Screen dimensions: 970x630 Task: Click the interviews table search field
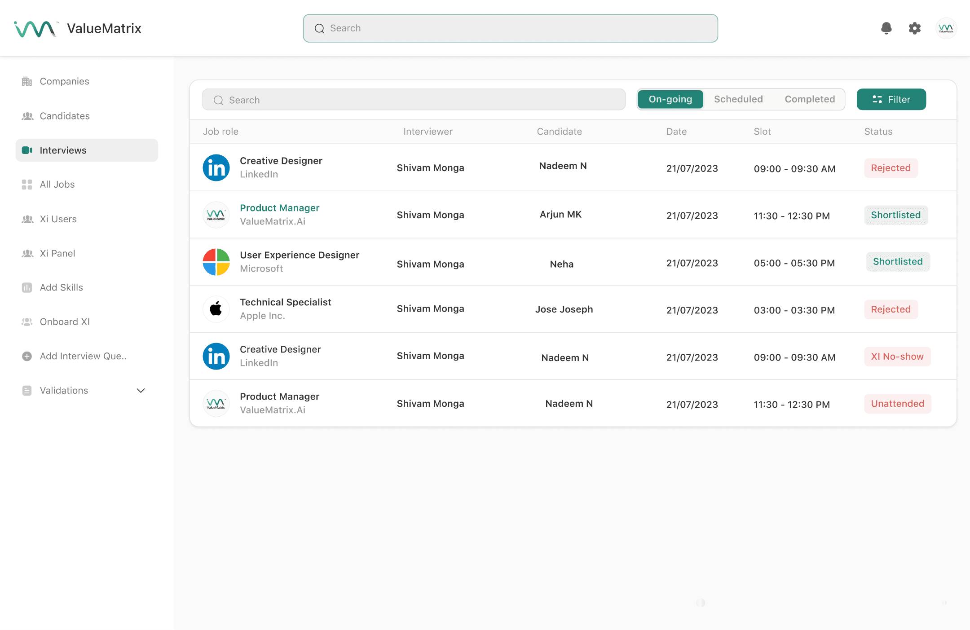413,100
